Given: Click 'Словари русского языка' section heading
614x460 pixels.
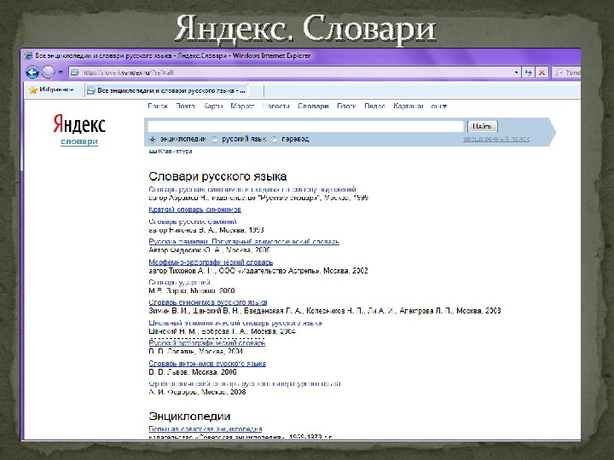Looking at the screenshot, I should tap(217, 176).
